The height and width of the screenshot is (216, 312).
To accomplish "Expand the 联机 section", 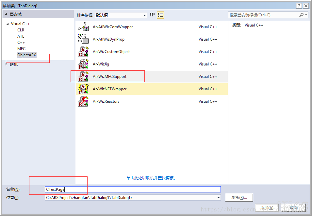I will coord(6,64).
